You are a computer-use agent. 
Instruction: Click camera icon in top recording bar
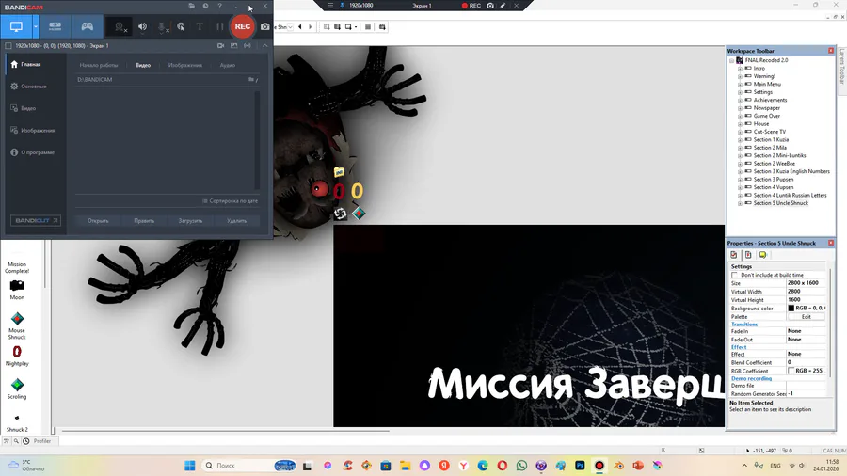[x=490, y=6]
